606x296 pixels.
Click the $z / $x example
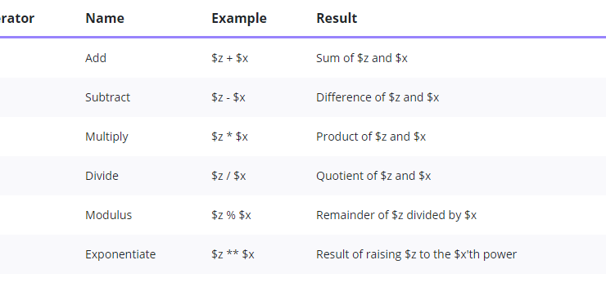pos(228,176)
